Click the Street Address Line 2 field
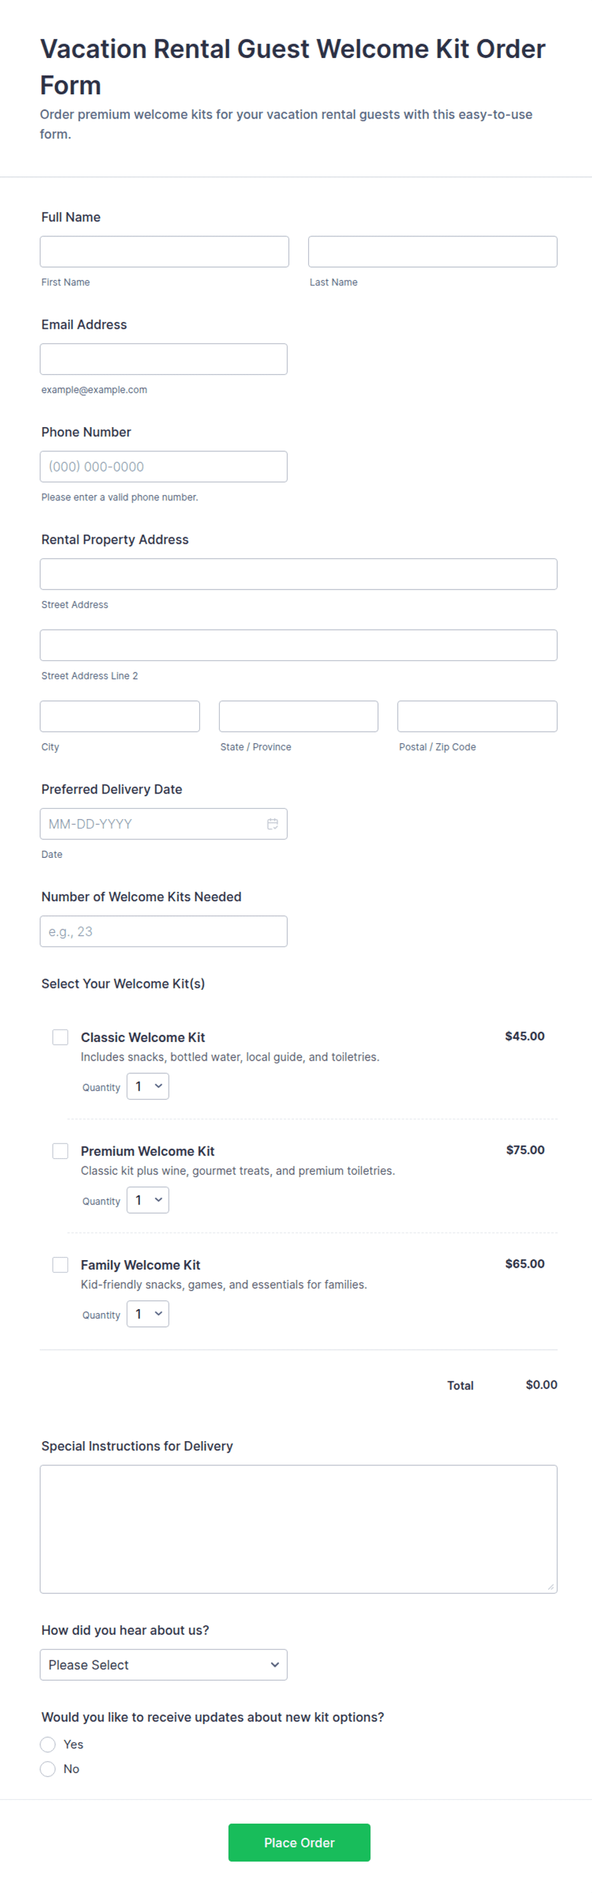Image resolution: width=592 pixels, height=1893 pixels. (299, 645)
